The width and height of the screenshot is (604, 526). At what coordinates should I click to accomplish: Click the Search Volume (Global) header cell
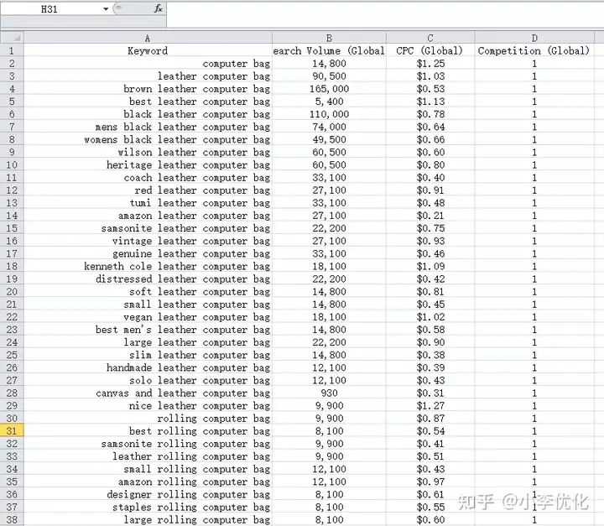pos(329,50)
